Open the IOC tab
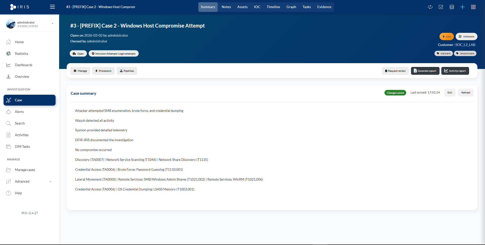This screenshot has width=485, height=245. click(257, 7)
